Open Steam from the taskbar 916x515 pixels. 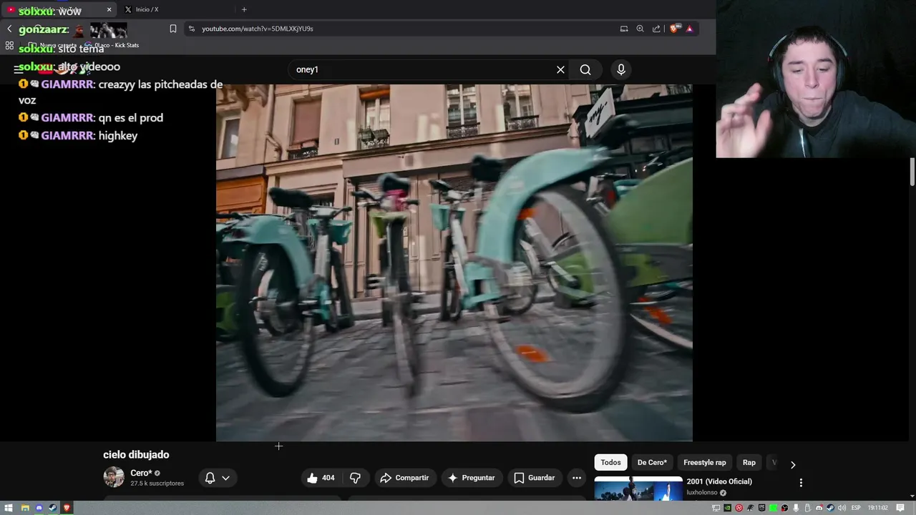53,508
